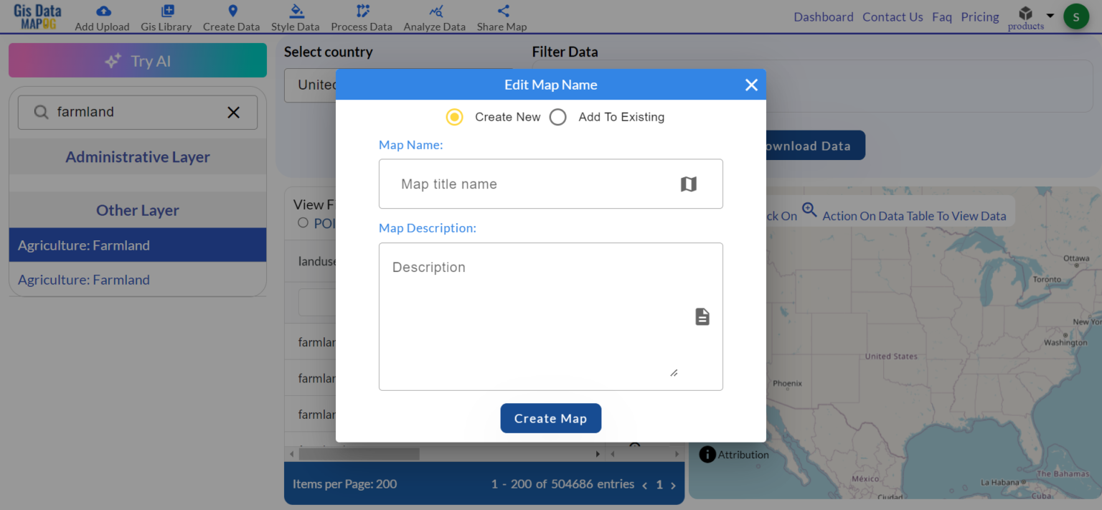Click the farmland search field
Screen dimensions: 1102x510
[136, 112]
